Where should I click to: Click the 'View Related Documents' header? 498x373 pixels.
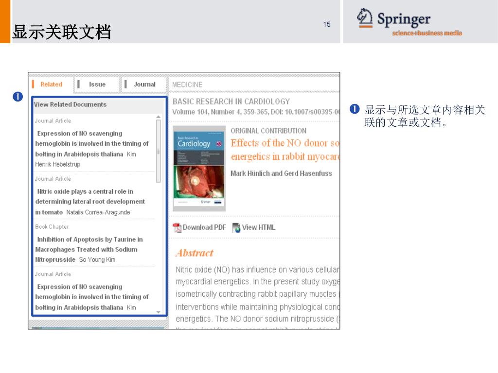(x=70, y=104)
